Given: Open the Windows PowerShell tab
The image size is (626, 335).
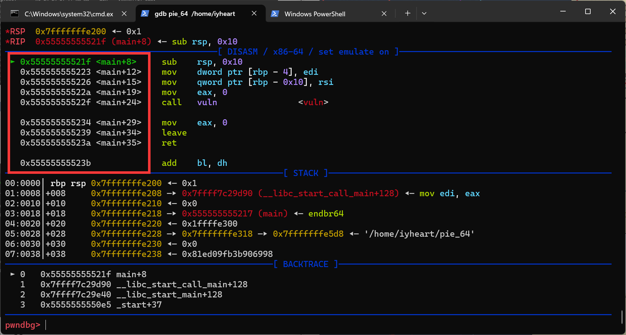Looking at the screenshot, I should (x=331, y=14).
